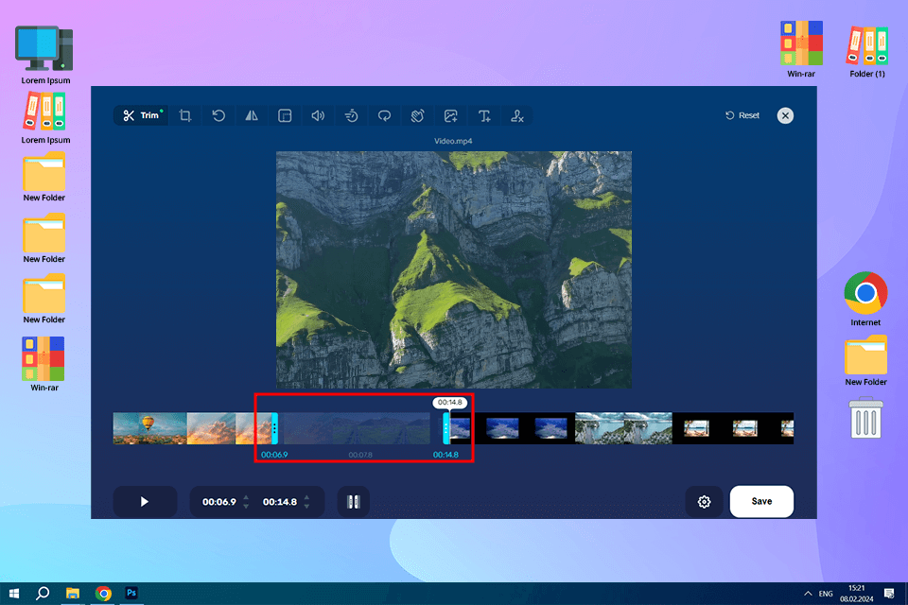Image resolution: width=908 pixels, height=605 pixels.
Task: Click the 00:07.8 timeline label
Action: tap(360, 455)
